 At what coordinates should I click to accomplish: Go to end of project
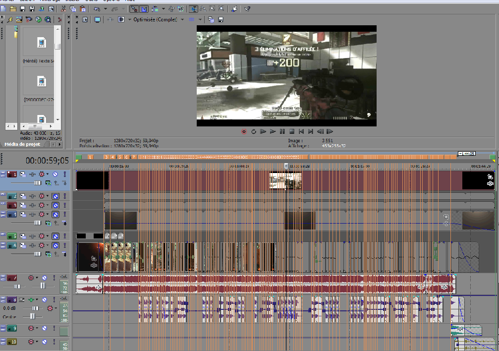tap(311, 131)
